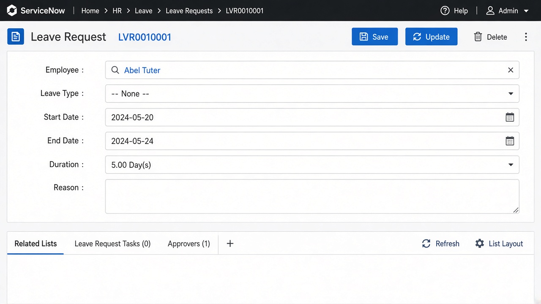Clear the Employee field with the X
This screenshot has width=541, height=304.
click(511, 70)
